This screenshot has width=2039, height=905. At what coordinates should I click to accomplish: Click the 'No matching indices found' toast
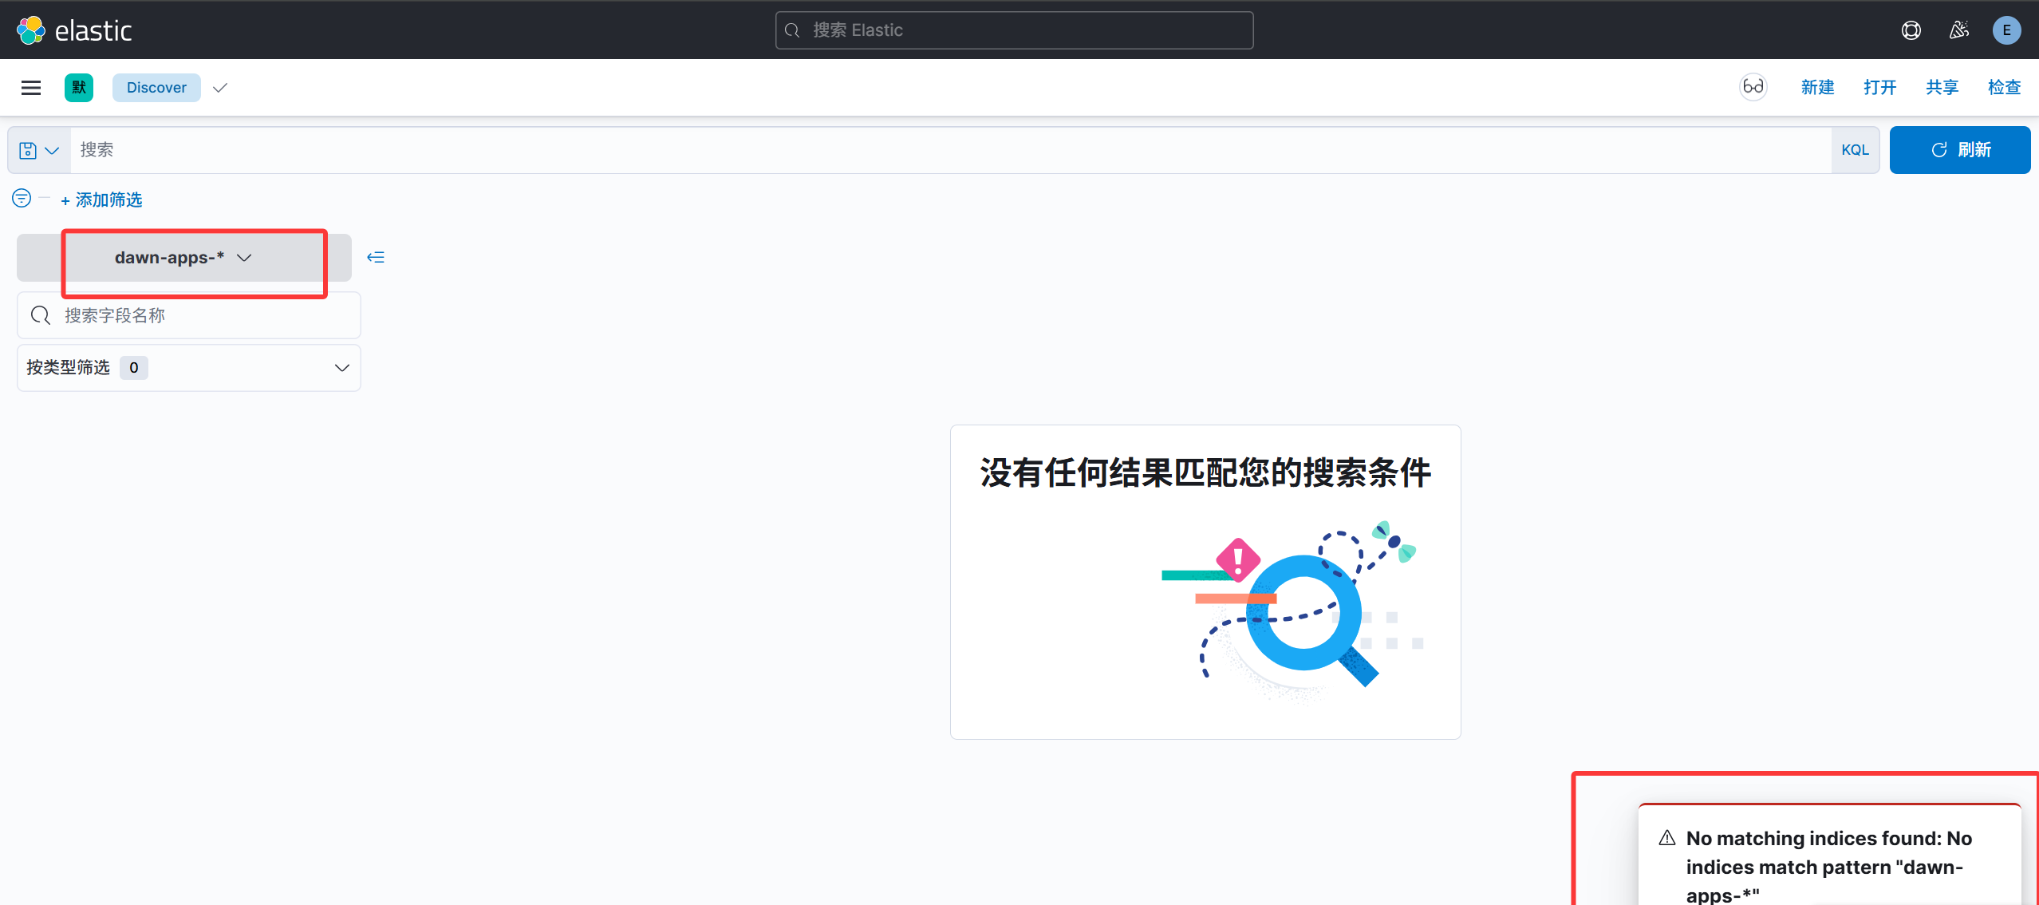[x=1829, y=855]
